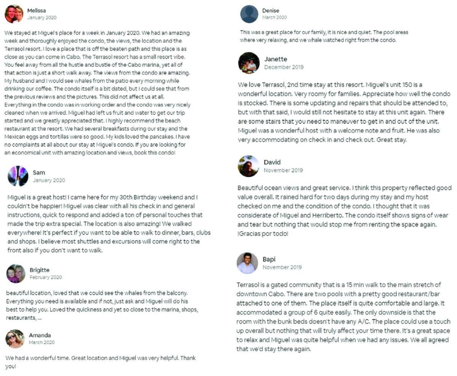View David's reviewer avatar
The image size is (457, 376).
249,166
